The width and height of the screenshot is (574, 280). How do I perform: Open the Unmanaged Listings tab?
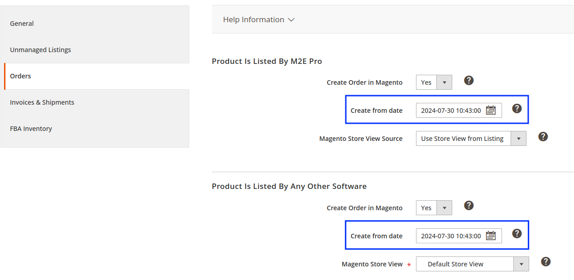tap(40, 49)
